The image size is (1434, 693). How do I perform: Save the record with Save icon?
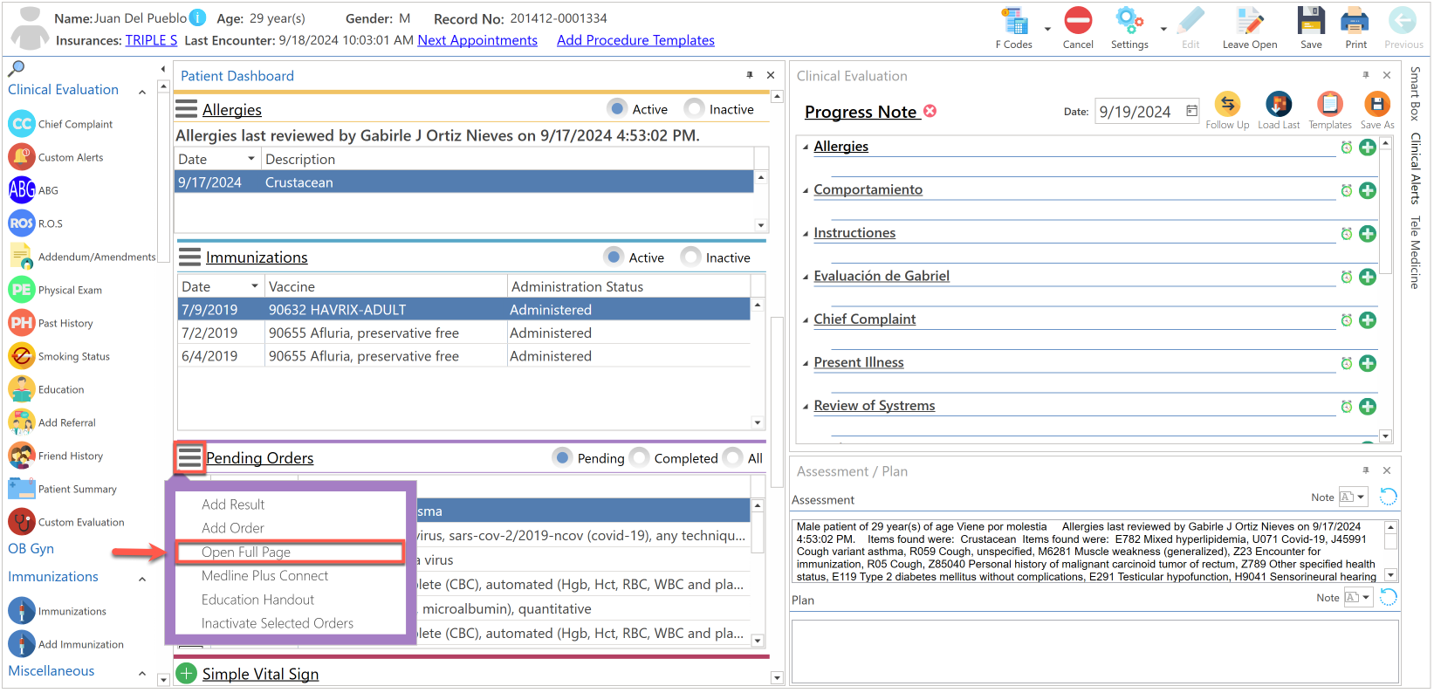[x=1310, y=21]
